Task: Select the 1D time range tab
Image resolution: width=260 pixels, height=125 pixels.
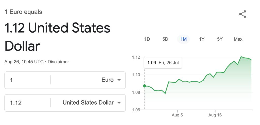Action: (x=147, y=39)
